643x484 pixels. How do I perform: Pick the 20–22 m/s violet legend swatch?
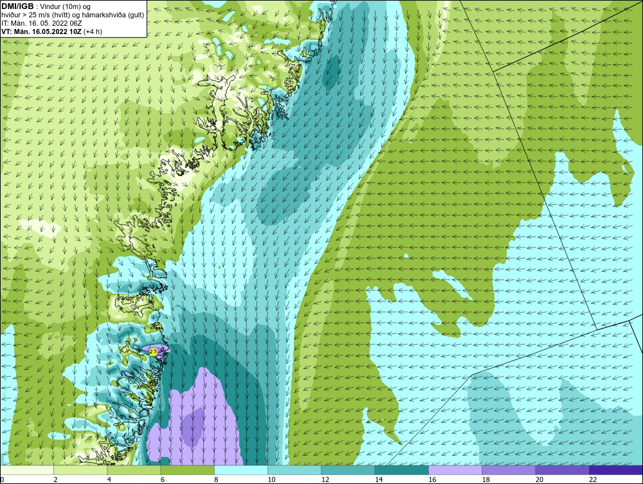pyautogui.click(x=562, y=470)
